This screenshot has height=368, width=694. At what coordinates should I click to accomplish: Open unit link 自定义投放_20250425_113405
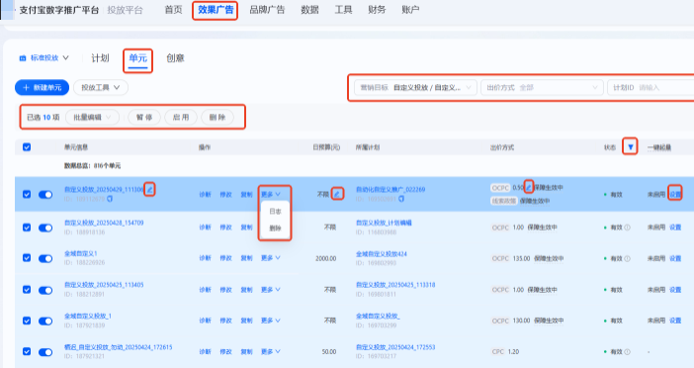point(104,285)
